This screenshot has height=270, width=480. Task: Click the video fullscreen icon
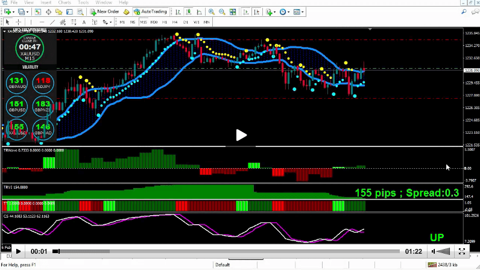point(462,251)
